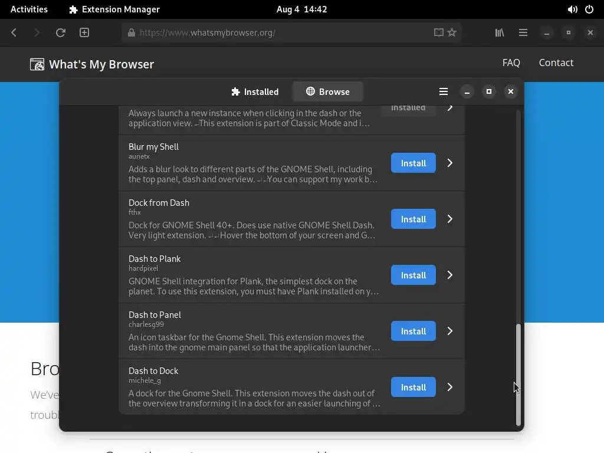Click the Dock from Dash title
The image size is (604, 453).
click(x=159, y=203)
